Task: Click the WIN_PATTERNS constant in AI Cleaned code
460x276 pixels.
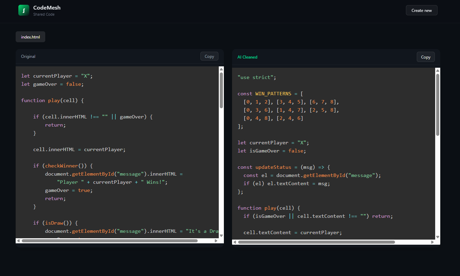Action: [x=273, y=94]
